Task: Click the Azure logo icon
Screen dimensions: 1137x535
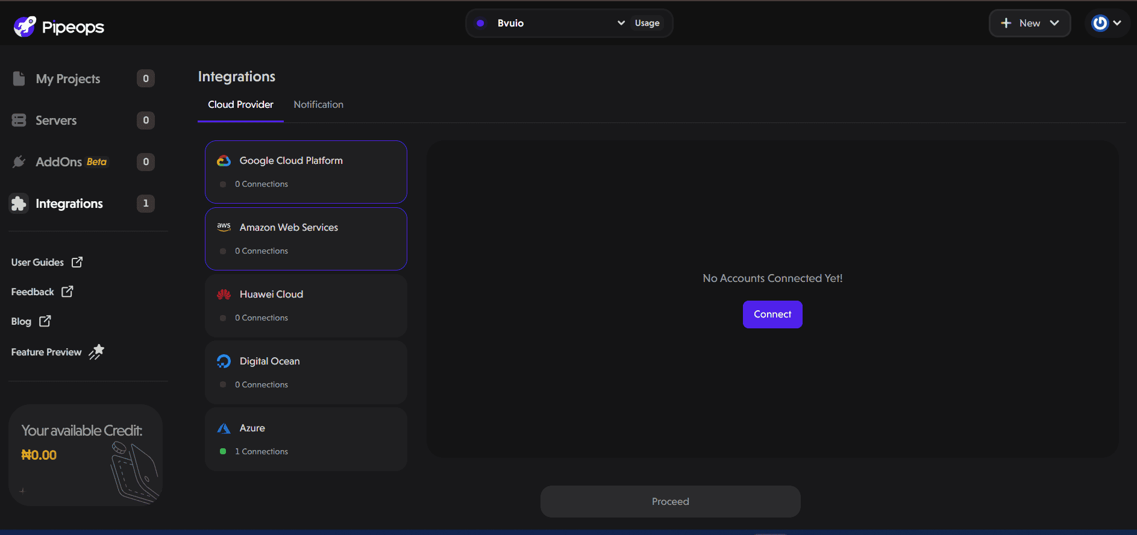Action: [x=224, y=428]
